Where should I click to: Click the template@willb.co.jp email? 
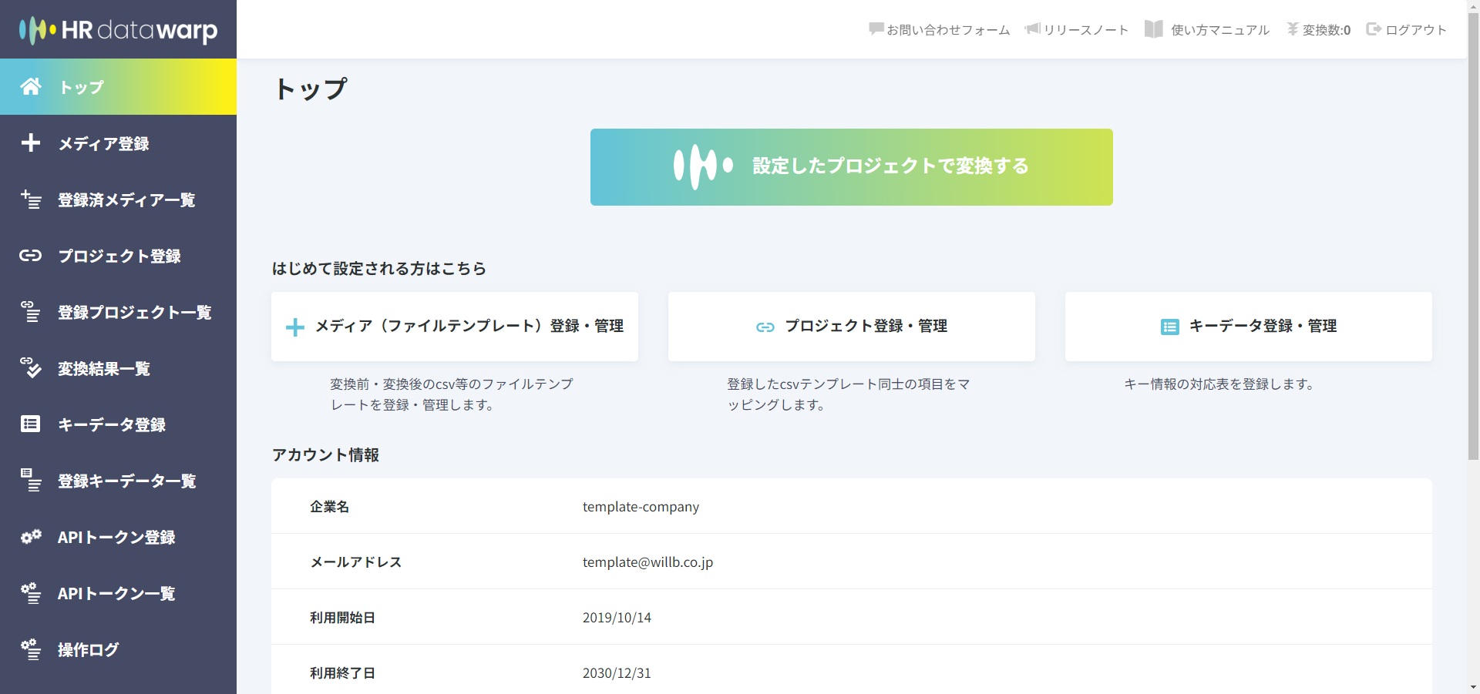647,562
